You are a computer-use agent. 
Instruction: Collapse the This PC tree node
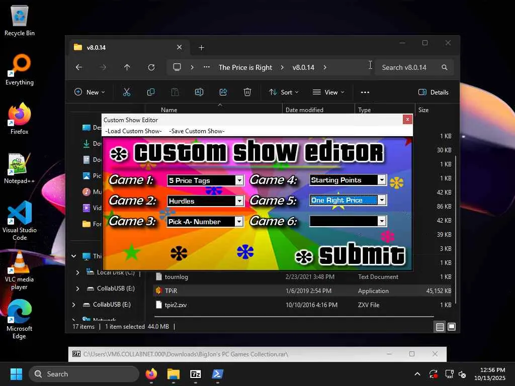pos(74,256)
